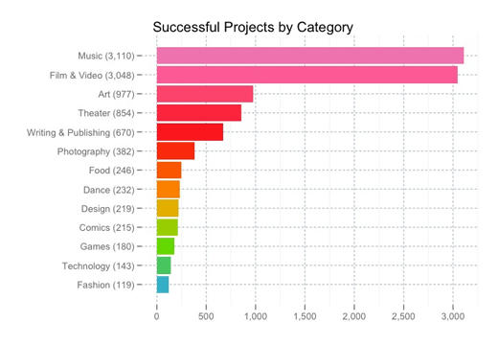Click the orange Dance bar

[169, 189]
